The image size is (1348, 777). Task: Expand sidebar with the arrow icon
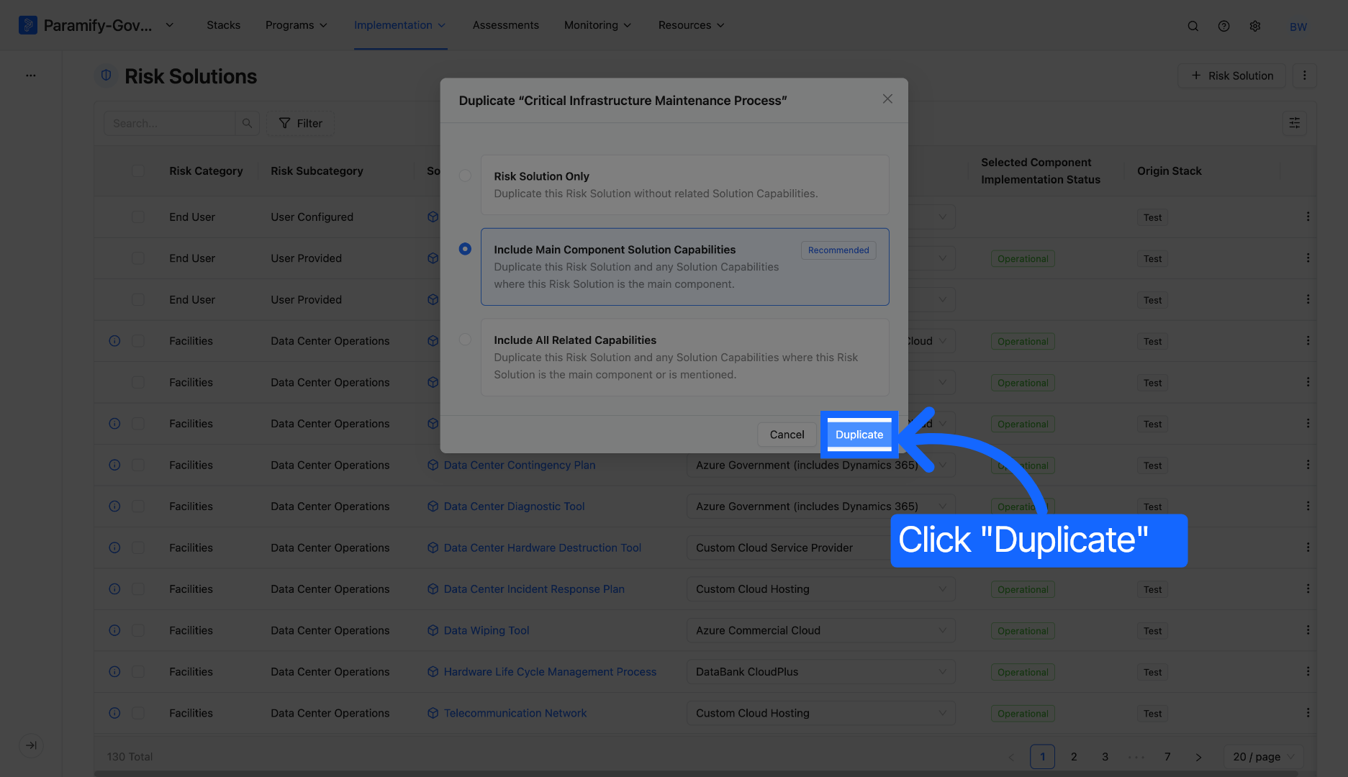(x=31, y=745)
